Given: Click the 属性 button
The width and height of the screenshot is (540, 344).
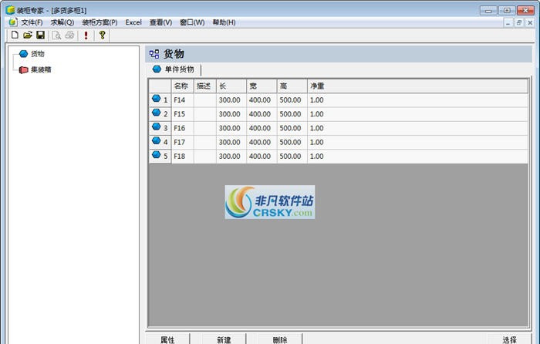Looking at the screenshot, I should (167, 339).
